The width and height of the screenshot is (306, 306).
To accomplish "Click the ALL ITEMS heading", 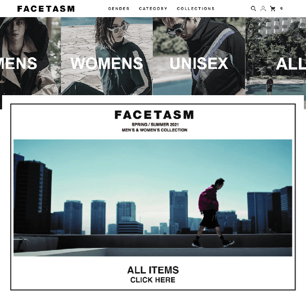I will coord(153,270).
